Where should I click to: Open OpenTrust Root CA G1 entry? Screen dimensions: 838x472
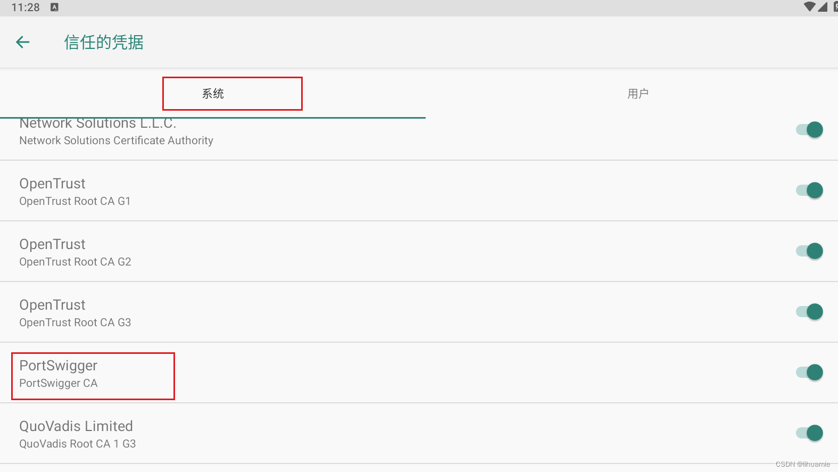74,192
